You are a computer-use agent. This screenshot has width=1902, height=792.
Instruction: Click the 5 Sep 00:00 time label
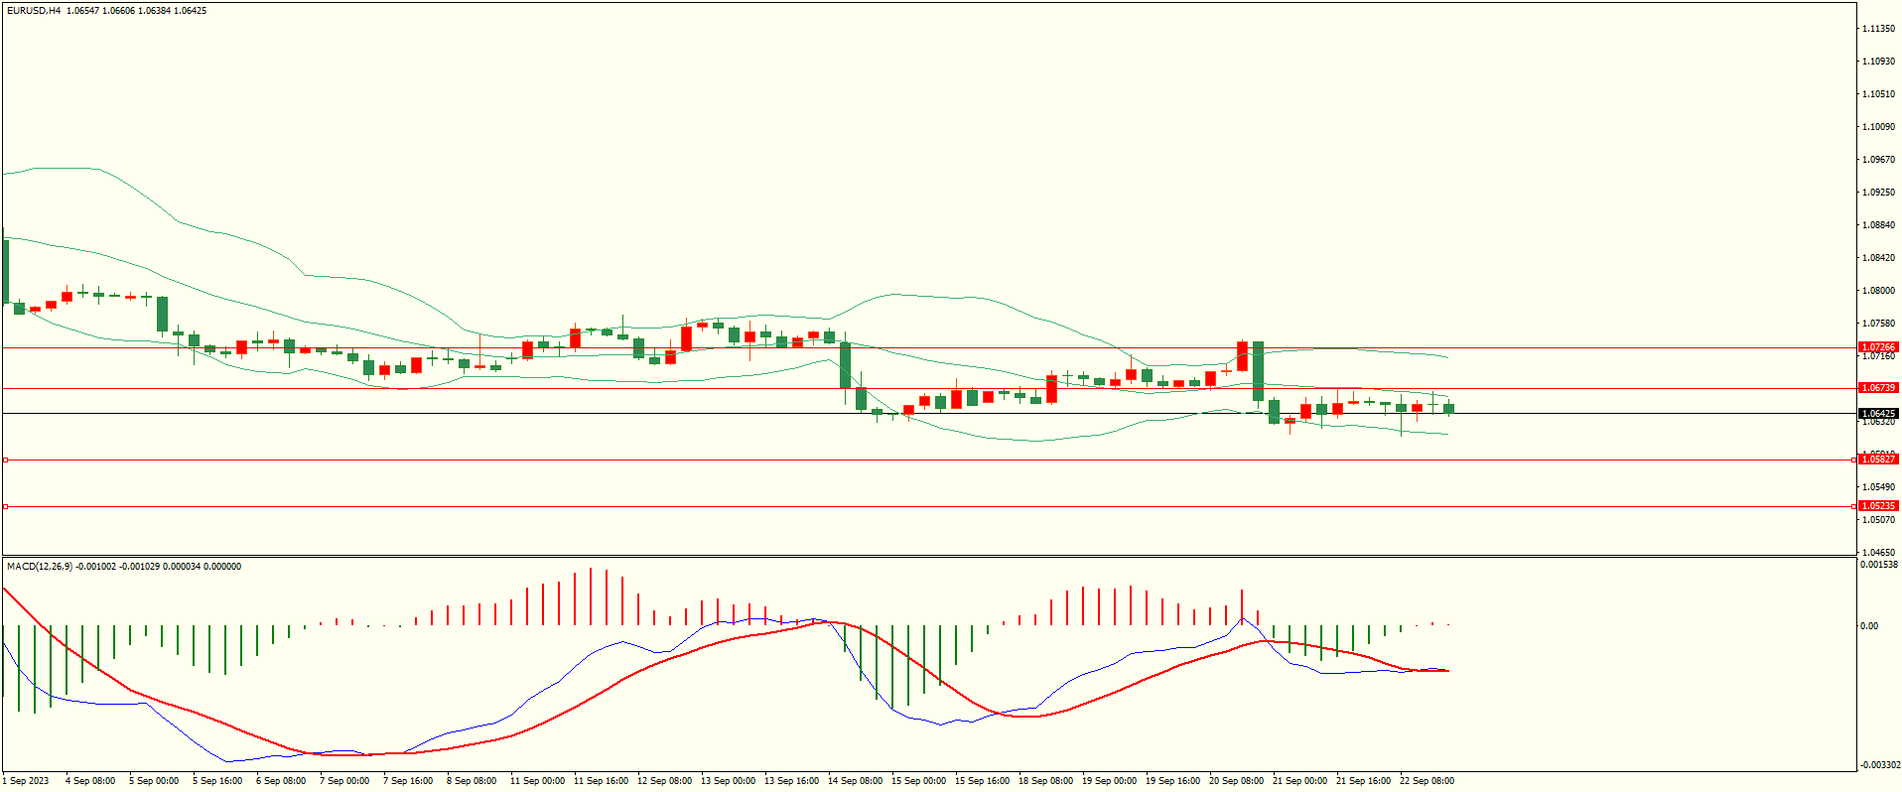tap(154, 781)
